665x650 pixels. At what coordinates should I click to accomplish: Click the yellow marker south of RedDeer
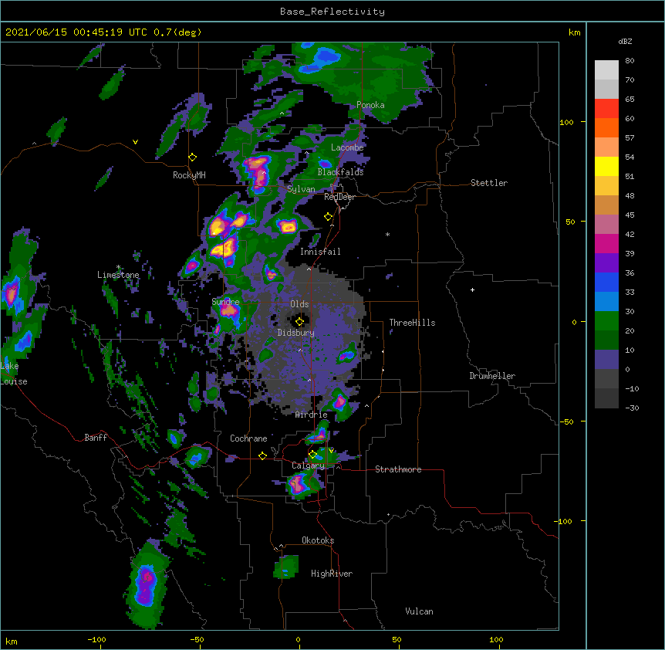click(x=328, y=217)
